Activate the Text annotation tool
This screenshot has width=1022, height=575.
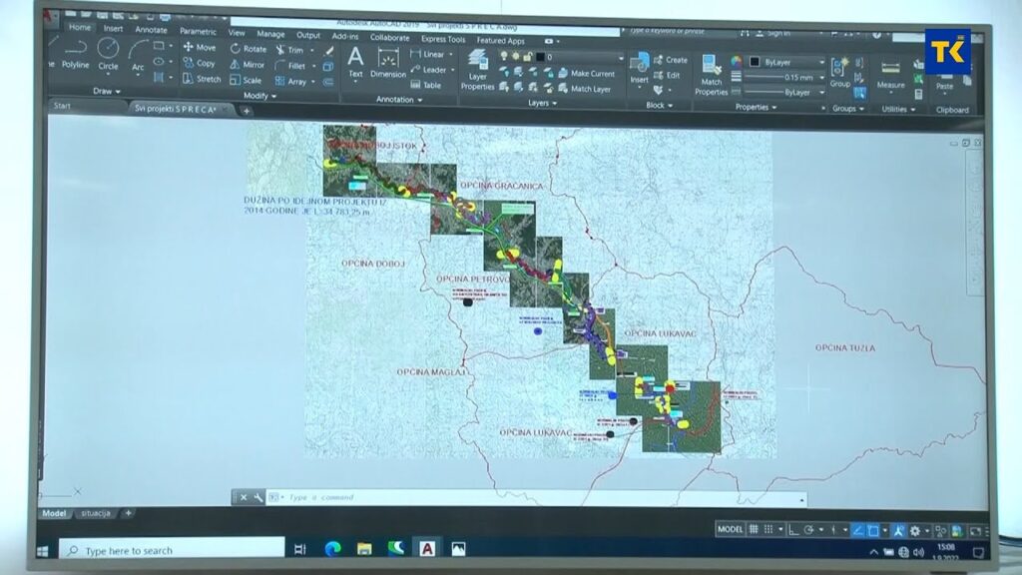[x=355, y=61]
